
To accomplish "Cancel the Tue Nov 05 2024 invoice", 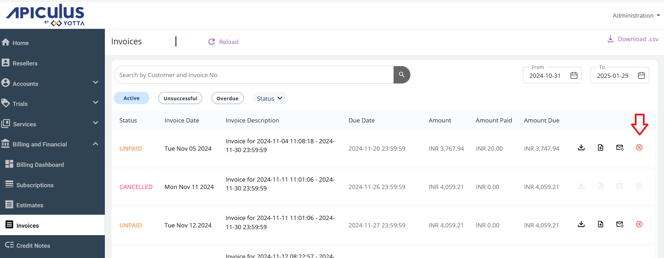I will pos(639,147).
